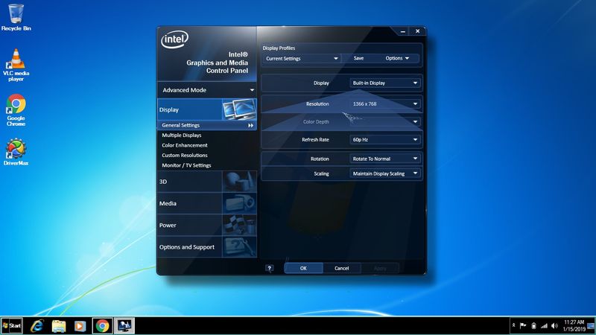The image size is (596, 335).
Task: Open Windows Media Player on taskbar
Action: click(x=80, y=326)
